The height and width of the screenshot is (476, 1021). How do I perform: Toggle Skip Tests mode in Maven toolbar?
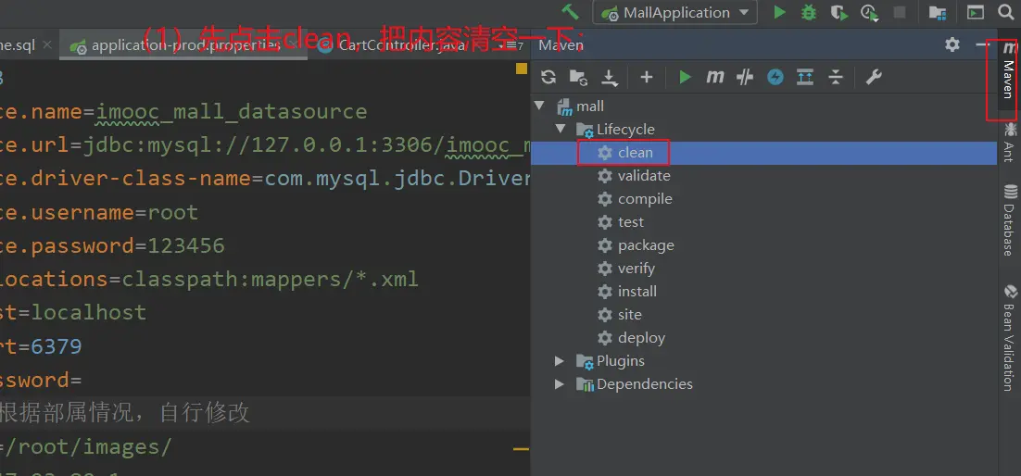(x=775, y=77)
